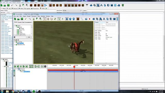Click Cut scissors in Cutscene Editor toolbar
The height and width of the screenshot is (93, 165).
pos(34,19)
